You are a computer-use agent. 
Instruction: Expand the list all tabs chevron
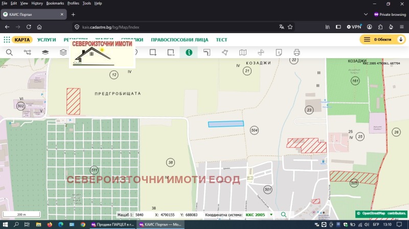pyautogui.click(x=366, y=15)
